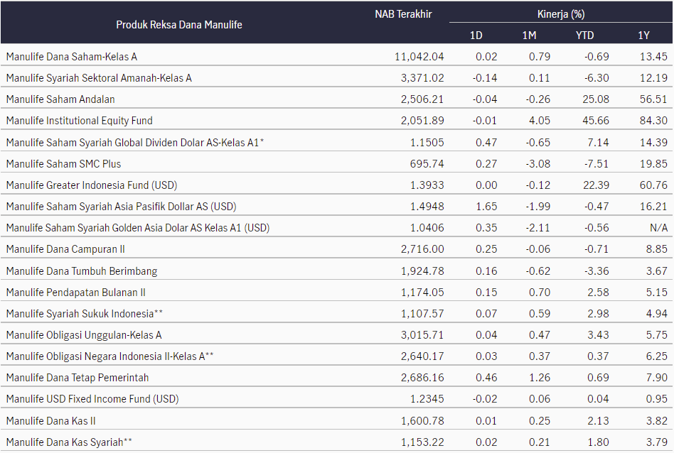Select 1Y return 84.30
Screen dimensions: 674x453
point(653,121)
